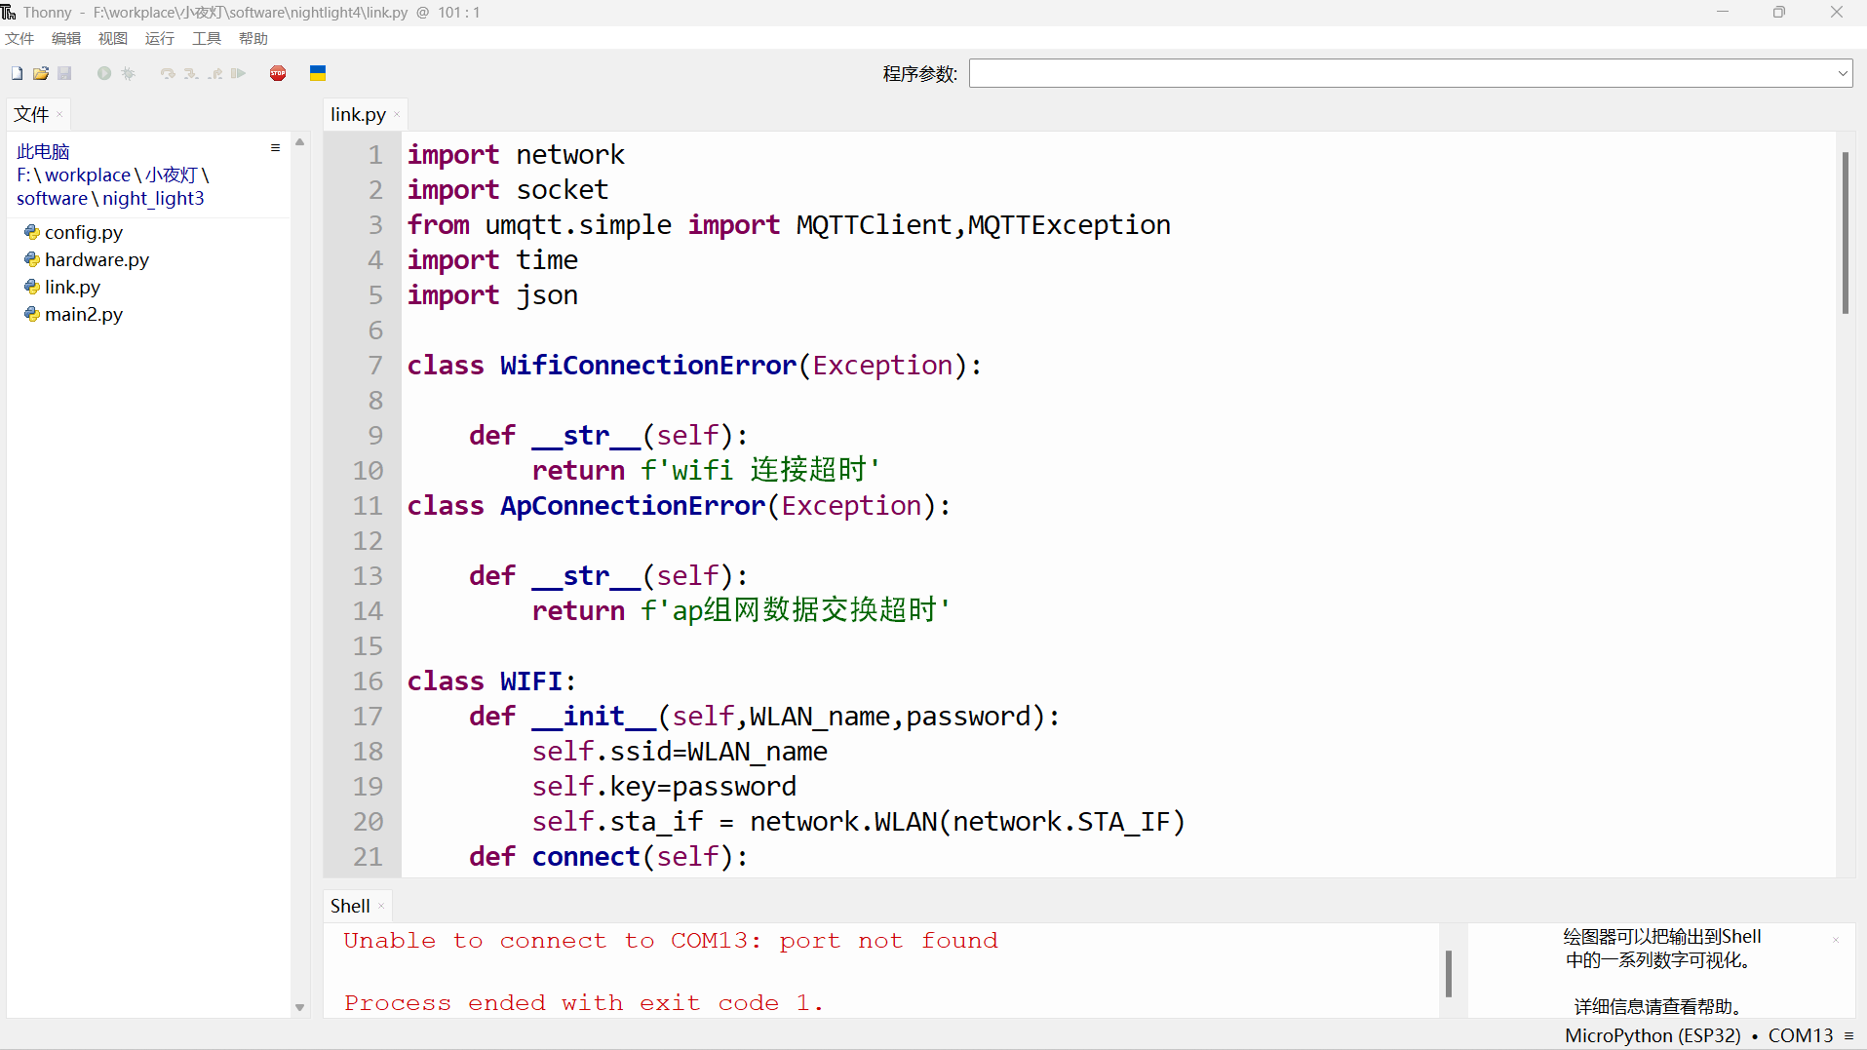
Task: Click the Step Out debug icon
Action: tap(214, 73)
